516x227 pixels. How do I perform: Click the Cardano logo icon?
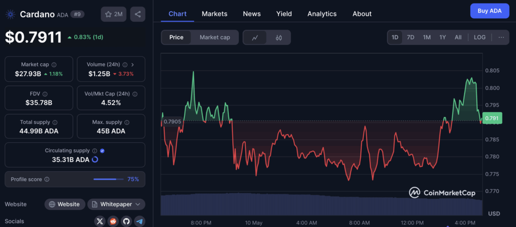click(11, 15)
